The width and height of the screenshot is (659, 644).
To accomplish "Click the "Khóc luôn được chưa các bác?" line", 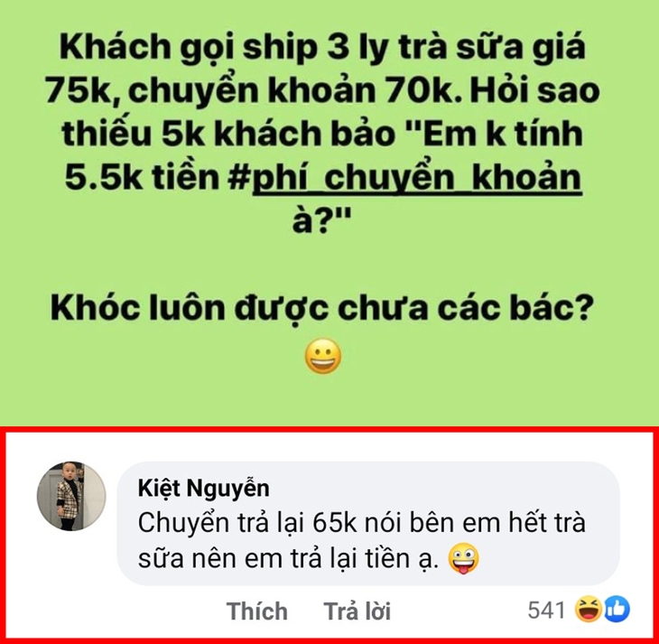I will click(322, 308).
